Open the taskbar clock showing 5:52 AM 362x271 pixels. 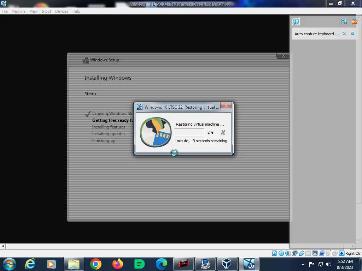[x=345, y=264]
